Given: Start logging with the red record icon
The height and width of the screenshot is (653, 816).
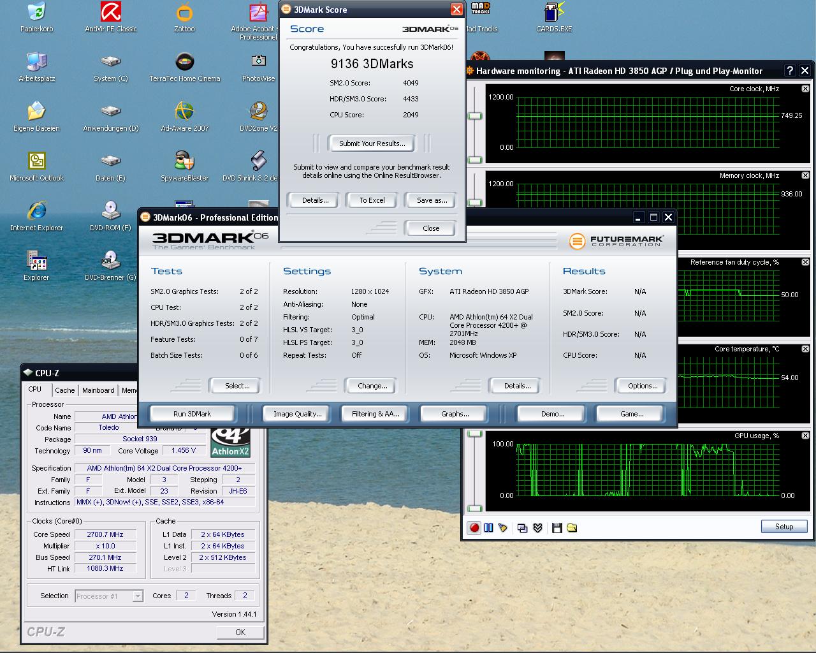Looking at the screenshot, I should 474,528.
